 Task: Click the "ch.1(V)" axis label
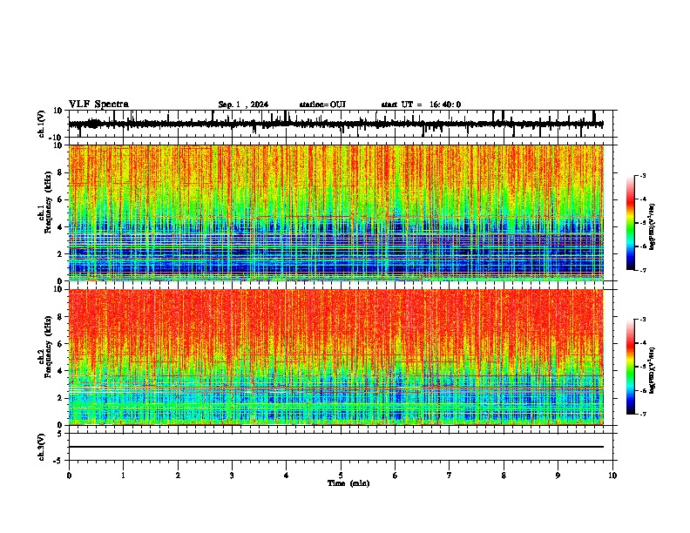[x=42, y=124]
